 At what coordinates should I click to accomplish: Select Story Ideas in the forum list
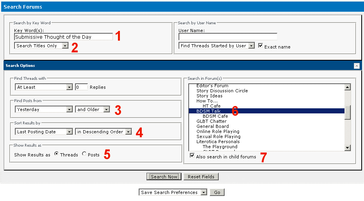click(x=209, y=96)
